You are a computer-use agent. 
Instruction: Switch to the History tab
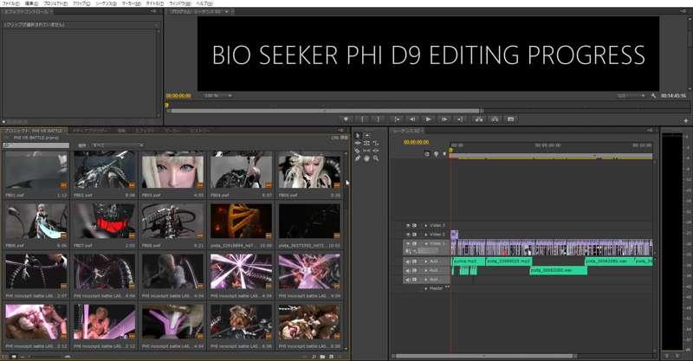pos(199,131)
